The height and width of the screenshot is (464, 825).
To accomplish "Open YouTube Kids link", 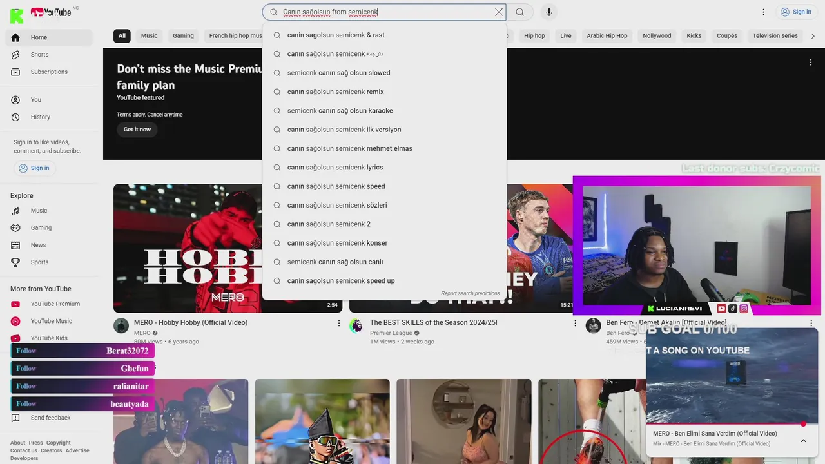I will [49, 338].
